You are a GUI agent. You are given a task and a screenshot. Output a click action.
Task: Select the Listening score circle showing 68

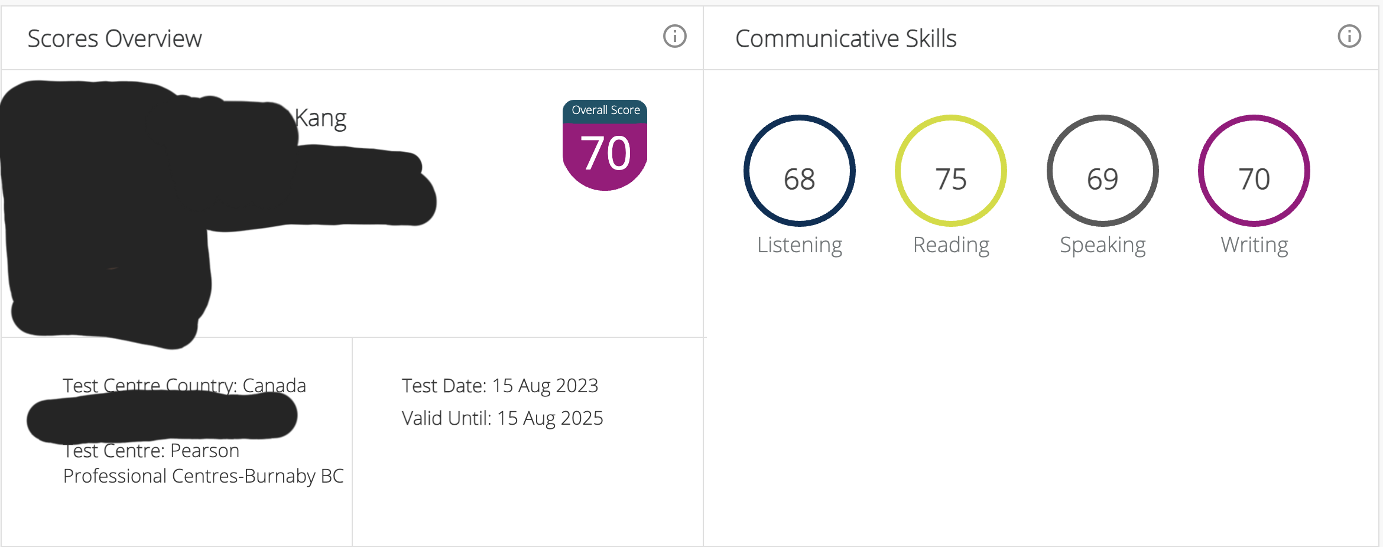(800, 171)
